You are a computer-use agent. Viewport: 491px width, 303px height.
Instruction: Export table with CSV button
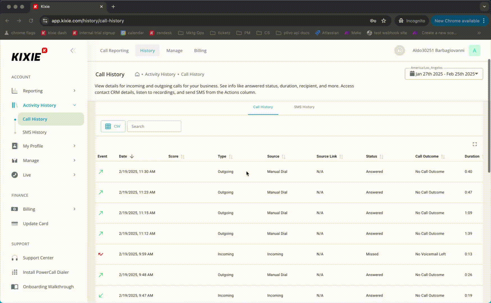click(x=113, y=126)
